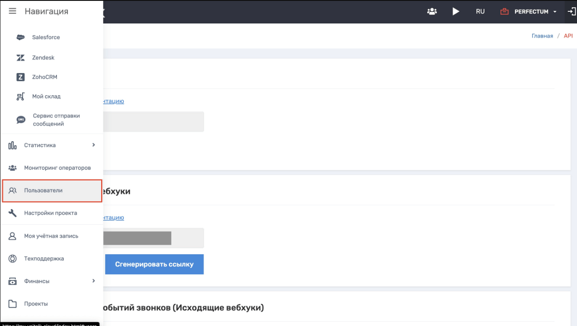This screenshot has width=577, height=326.
Task: Switch language via the RU selector
Action: pyautogui.click(x=480, y=12)
